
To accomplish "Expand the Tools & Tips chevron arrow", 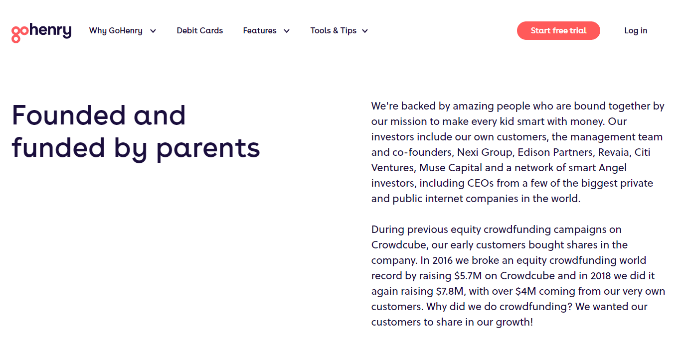I will [x=365, y=31].
